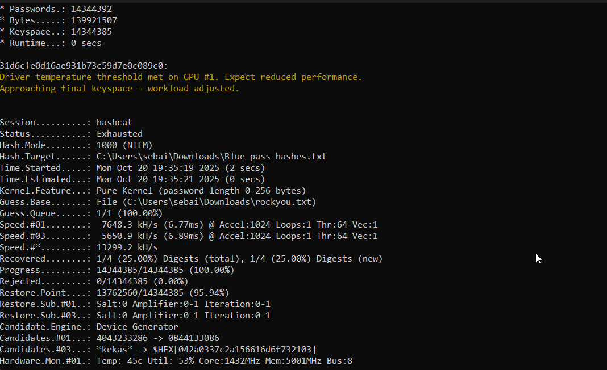Click the yellow driver temperature threshold warning

point(181,77)
